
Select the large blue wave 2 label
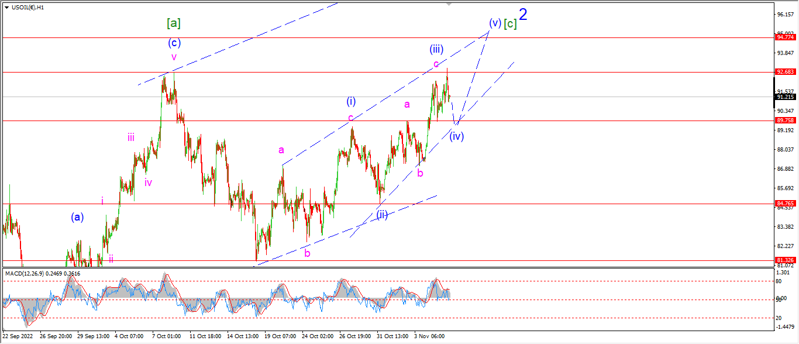(524, 15)
